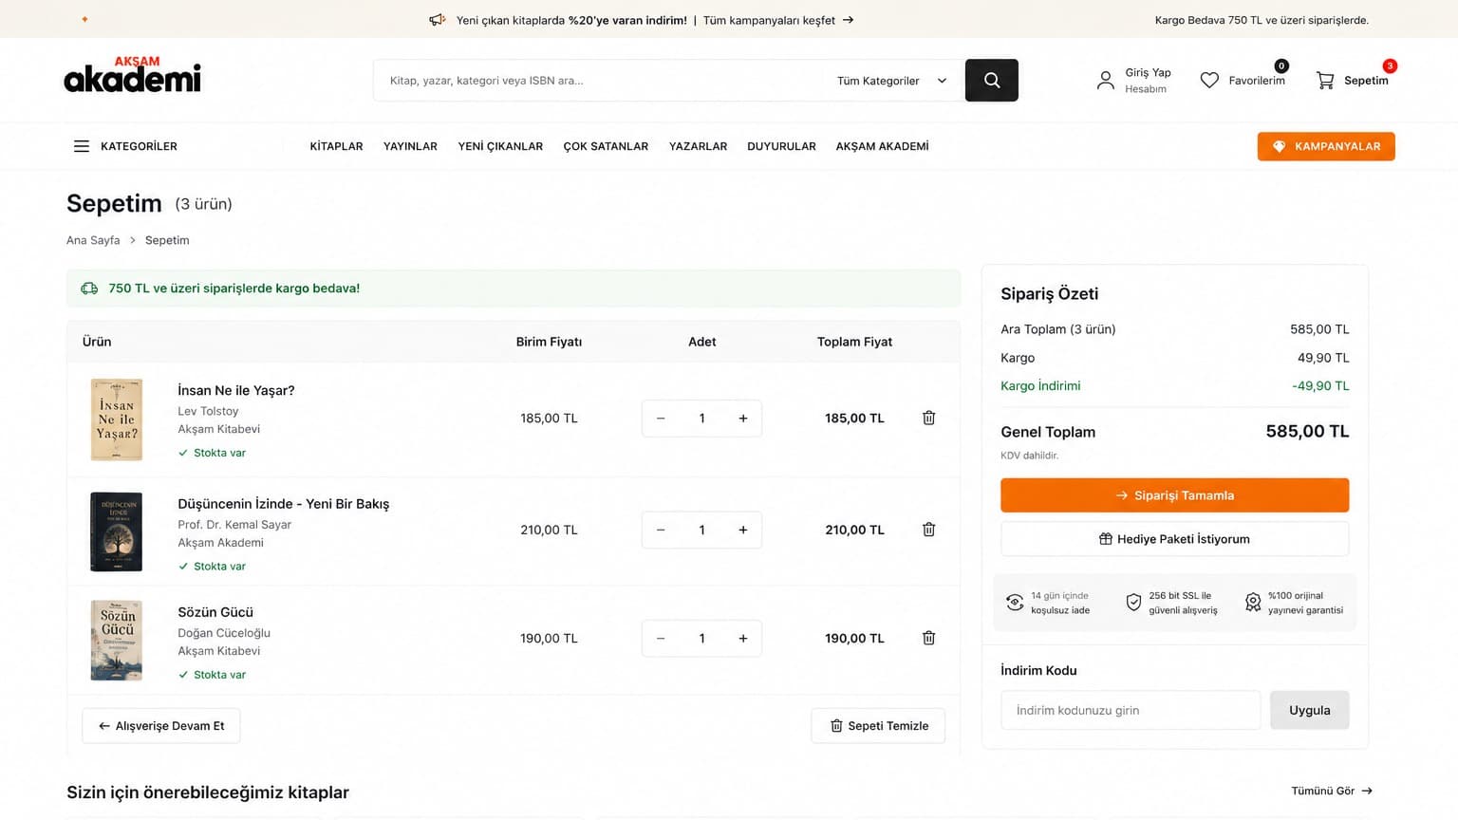Go to YENİ ÇIKANLAR
Screen dimensions: 1458x820
click(x=500, y=146)
